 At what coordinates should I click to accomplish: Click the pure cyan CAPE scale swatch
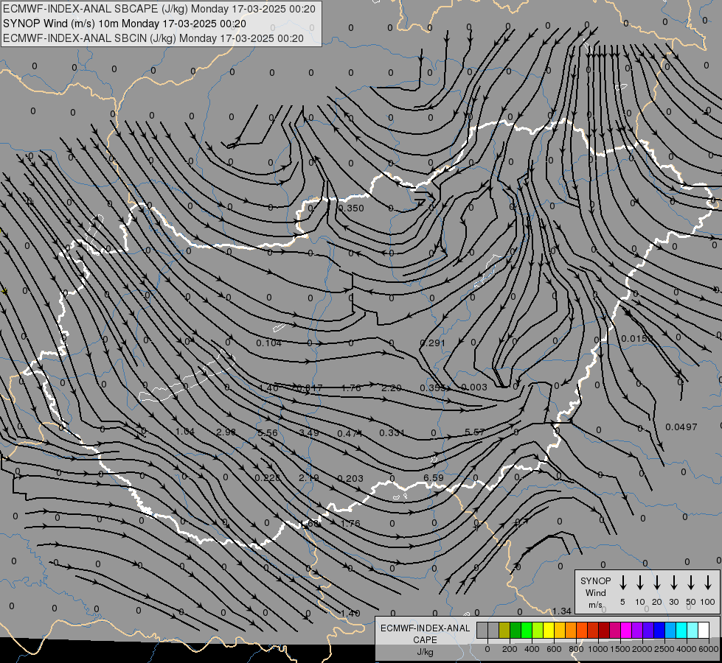tap(681, 631)
